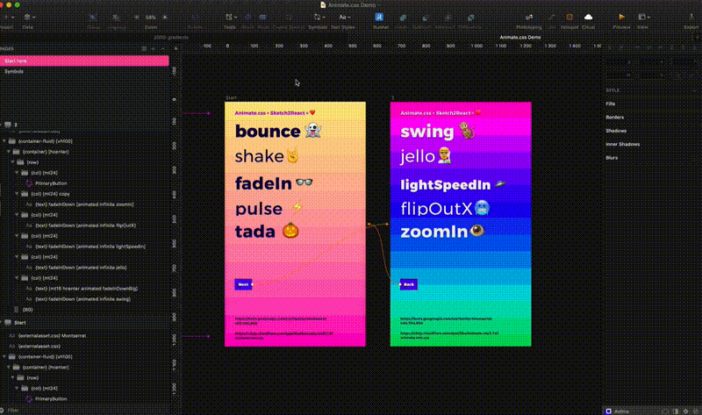702x415 pixels.
Task: Click the Intersect boolean icon
Action: tap(448, 18)
